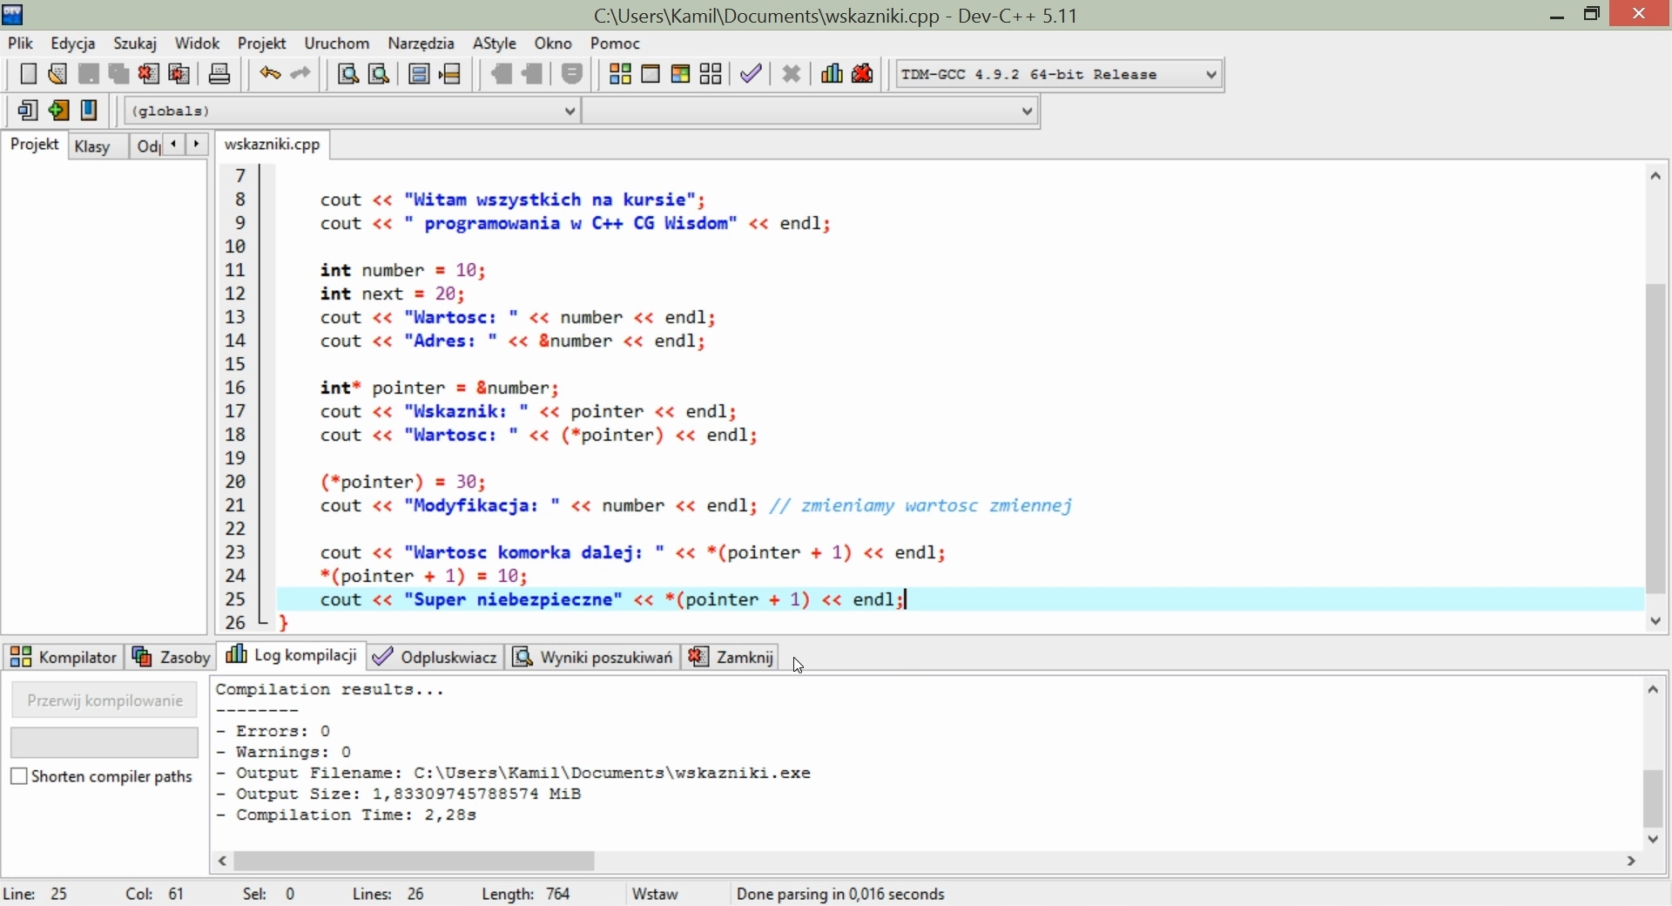The height and width of the screenshot is (906, 1672).
Task: Switch to the Klasy tab
Action: (94, 146)
